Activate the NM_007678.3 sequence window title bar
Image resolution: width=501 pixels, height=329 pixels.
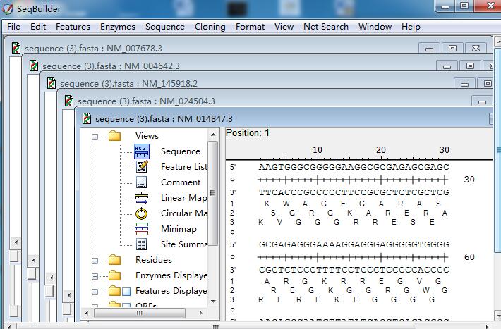coord(212,48)
